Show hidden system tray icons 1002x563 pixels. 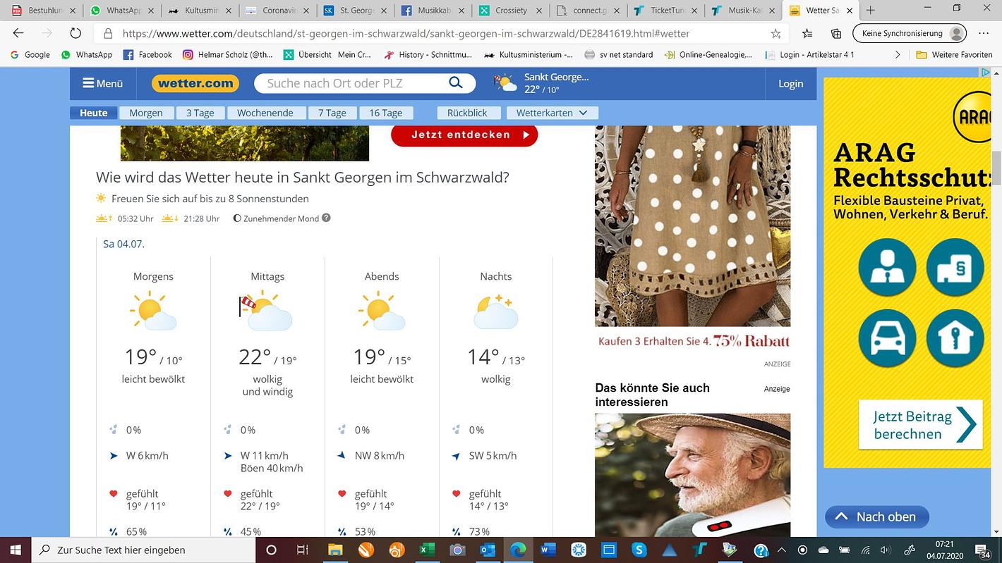click(x=781, y=550)
